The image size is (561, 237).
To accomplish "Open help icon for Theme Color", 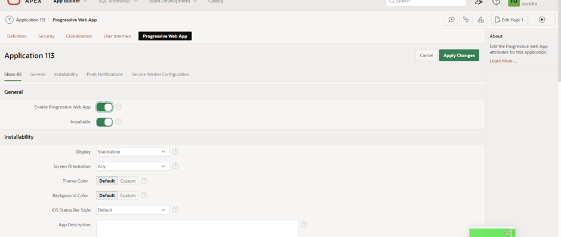I will point(144,181).
